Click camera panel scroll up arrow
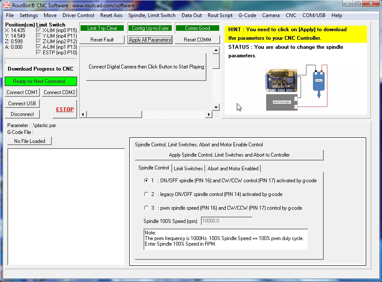This screenshot has width=382, height=282. [x=216, y=50]
